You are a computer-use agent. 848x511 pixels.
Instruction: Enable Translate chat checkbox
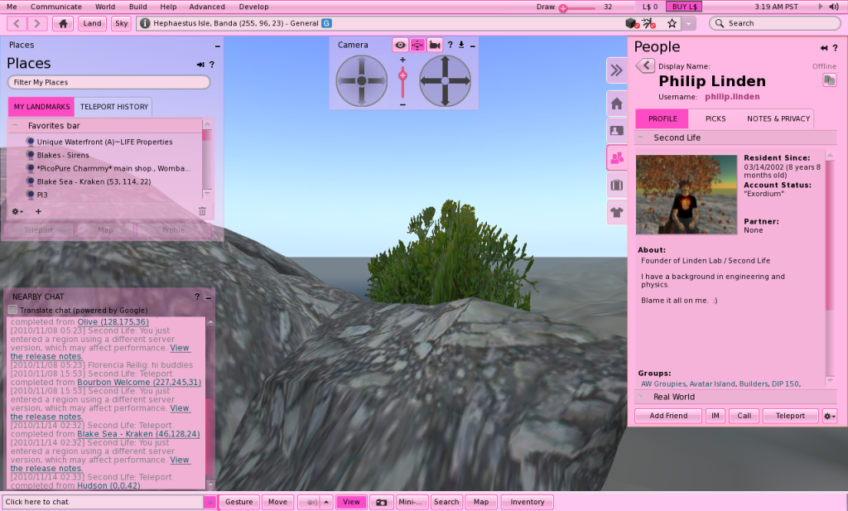(x=12, y=310)
